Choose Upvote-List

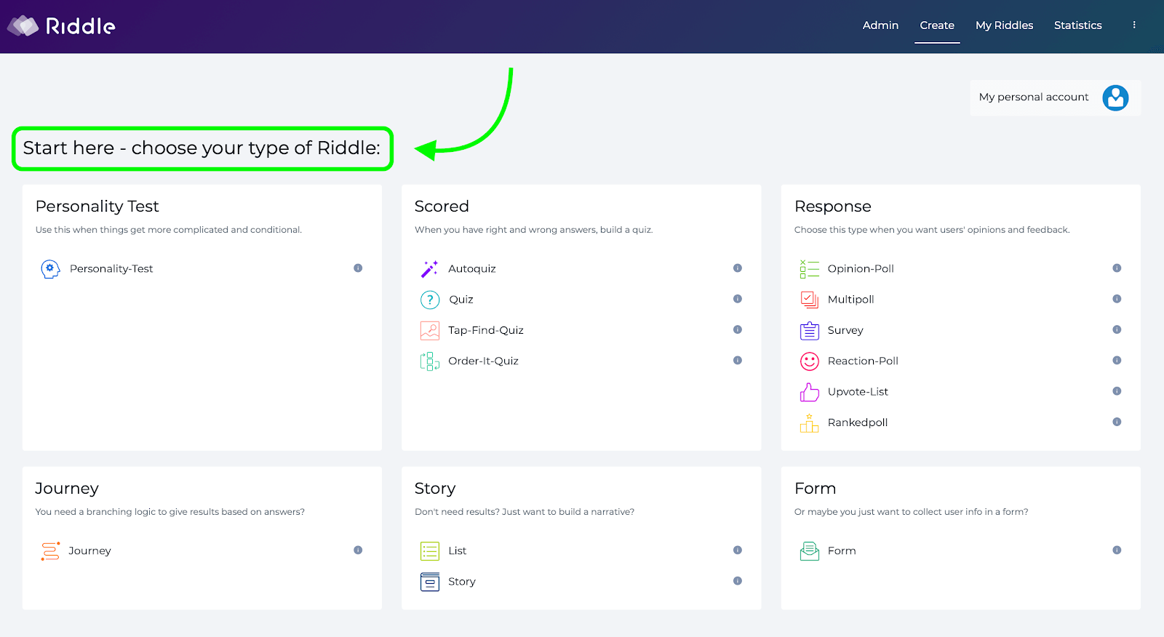pyautogui.click(x=858, y=392)
